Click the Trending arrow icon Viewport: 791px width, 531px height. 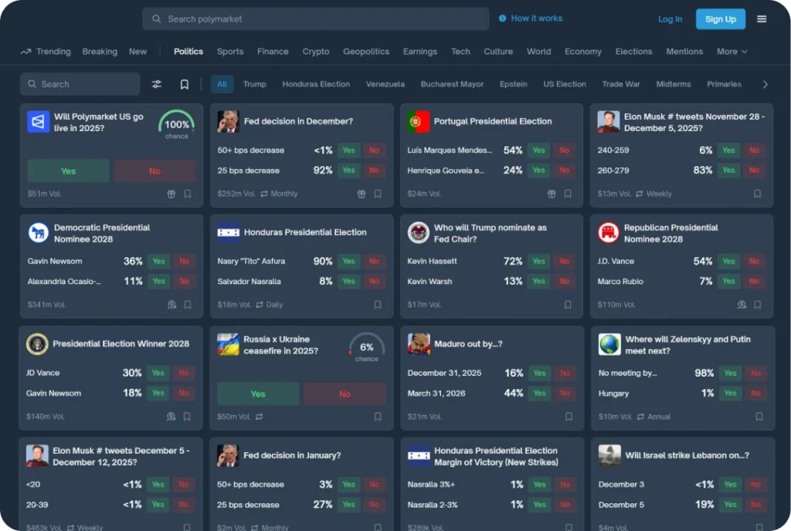point(25,52)
